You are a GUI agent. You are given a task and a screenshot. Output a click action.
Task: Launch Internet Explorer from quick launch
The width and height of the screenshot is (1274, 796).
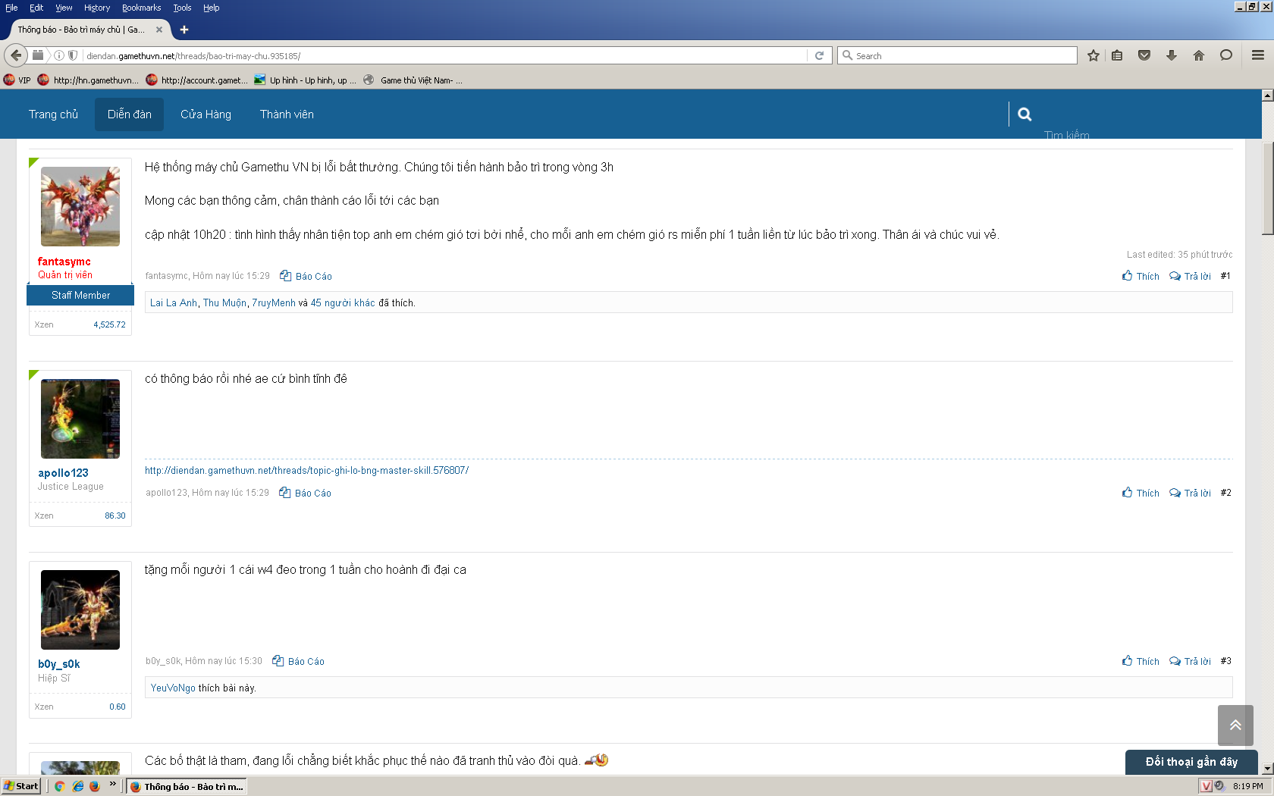point(77,786)
